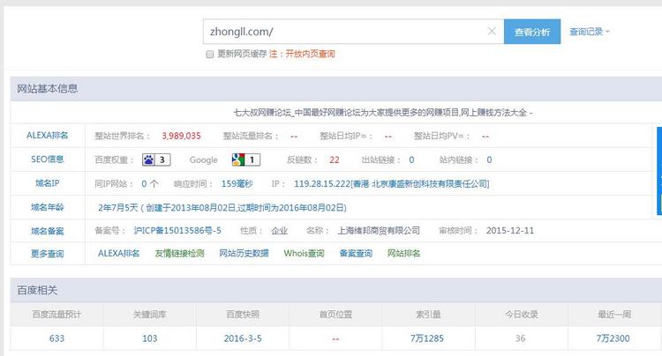662x356 pixels.
Task: Expand the 查询记录 dropdown
Action: (x=590, y=32)
